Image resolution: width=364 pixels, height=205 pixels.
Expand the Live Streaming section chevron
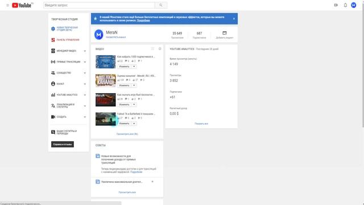click(85, 62)
